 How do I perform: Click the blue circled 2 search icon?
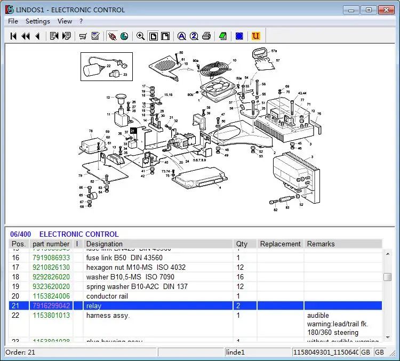pyautogui.click(x=194, y=36)
